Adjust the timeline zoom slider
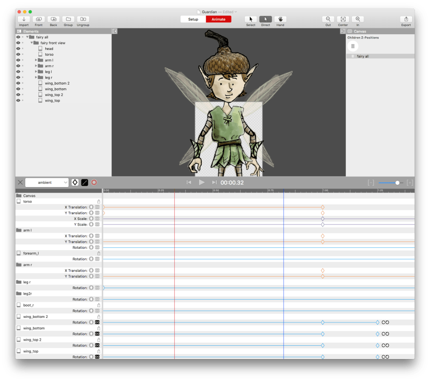The height and width of the screenshot is (381, 430). [x=397, y=182]
